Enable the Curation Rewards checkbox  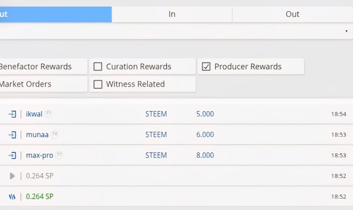tap(98, 67)
